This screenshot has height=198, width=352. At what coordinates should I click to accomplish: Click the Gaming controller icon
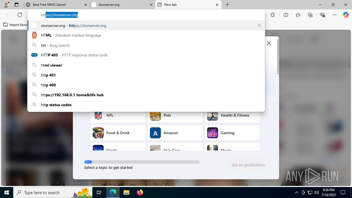(x=213, y=133)
